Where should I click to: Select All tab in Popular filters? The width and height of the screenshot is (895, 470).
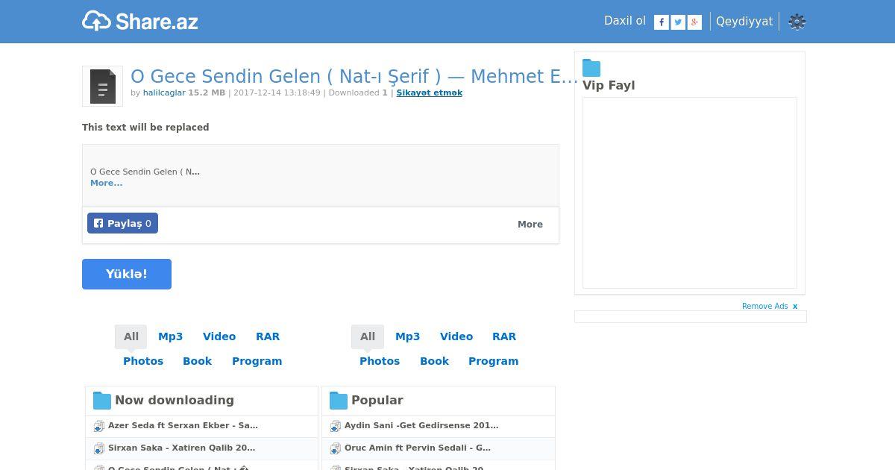[368, 336]
